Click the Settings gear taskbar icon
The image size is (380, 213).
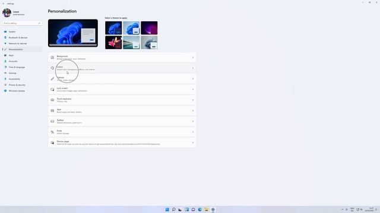[x=213, y=209]
